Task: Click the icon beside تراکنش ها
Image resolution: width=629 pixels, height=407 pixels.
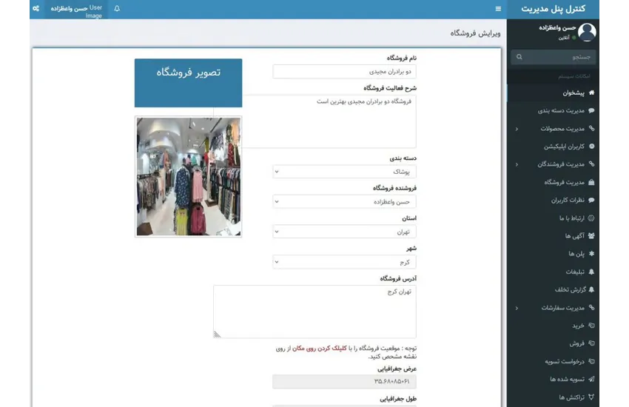Action: (x=591, y=397)
